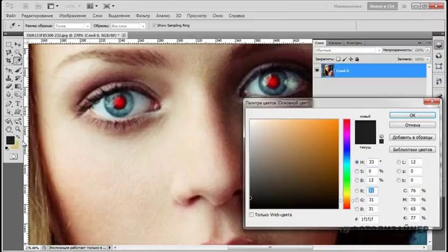Select the S saturation radio button

pos(356,171)
